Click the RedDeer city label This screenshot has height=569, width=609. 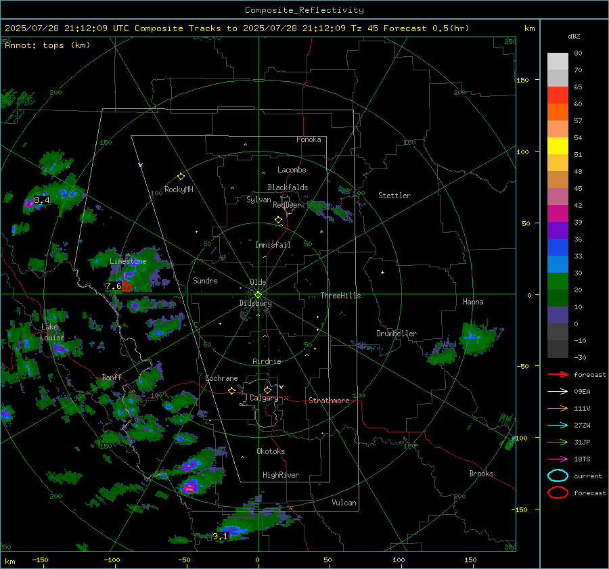coord(287,205)
